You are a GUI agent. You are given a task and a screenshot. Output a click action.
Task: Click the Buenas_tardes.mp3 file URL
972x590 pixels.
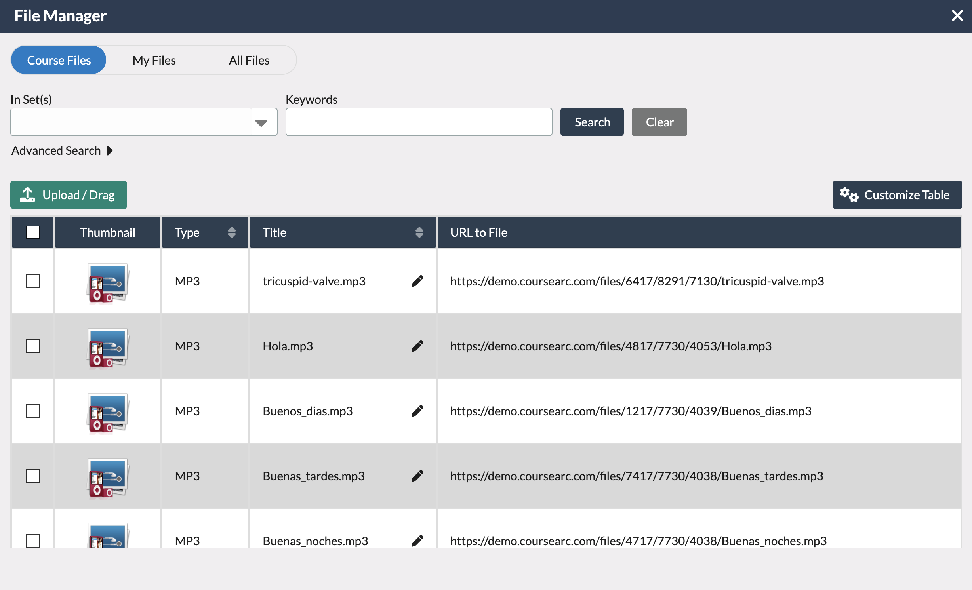[x=637, y=476]
